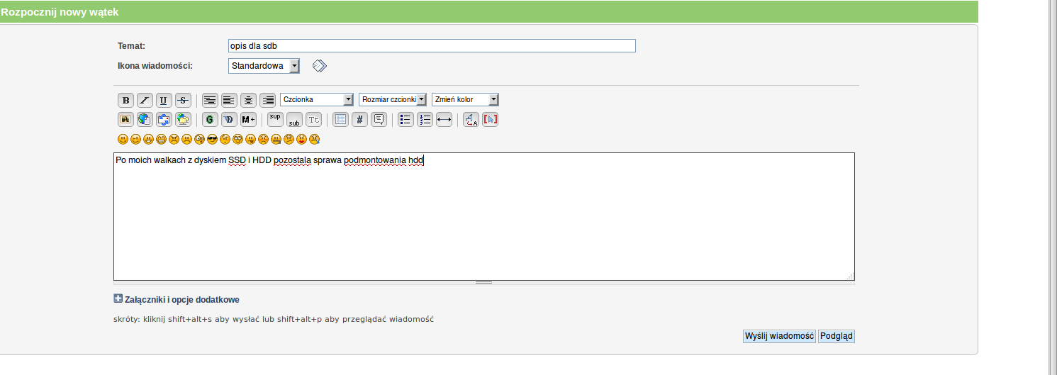1057x375 pixels.
Task: Insert the zipped mouth emoticon
Action: click(276, 139)
